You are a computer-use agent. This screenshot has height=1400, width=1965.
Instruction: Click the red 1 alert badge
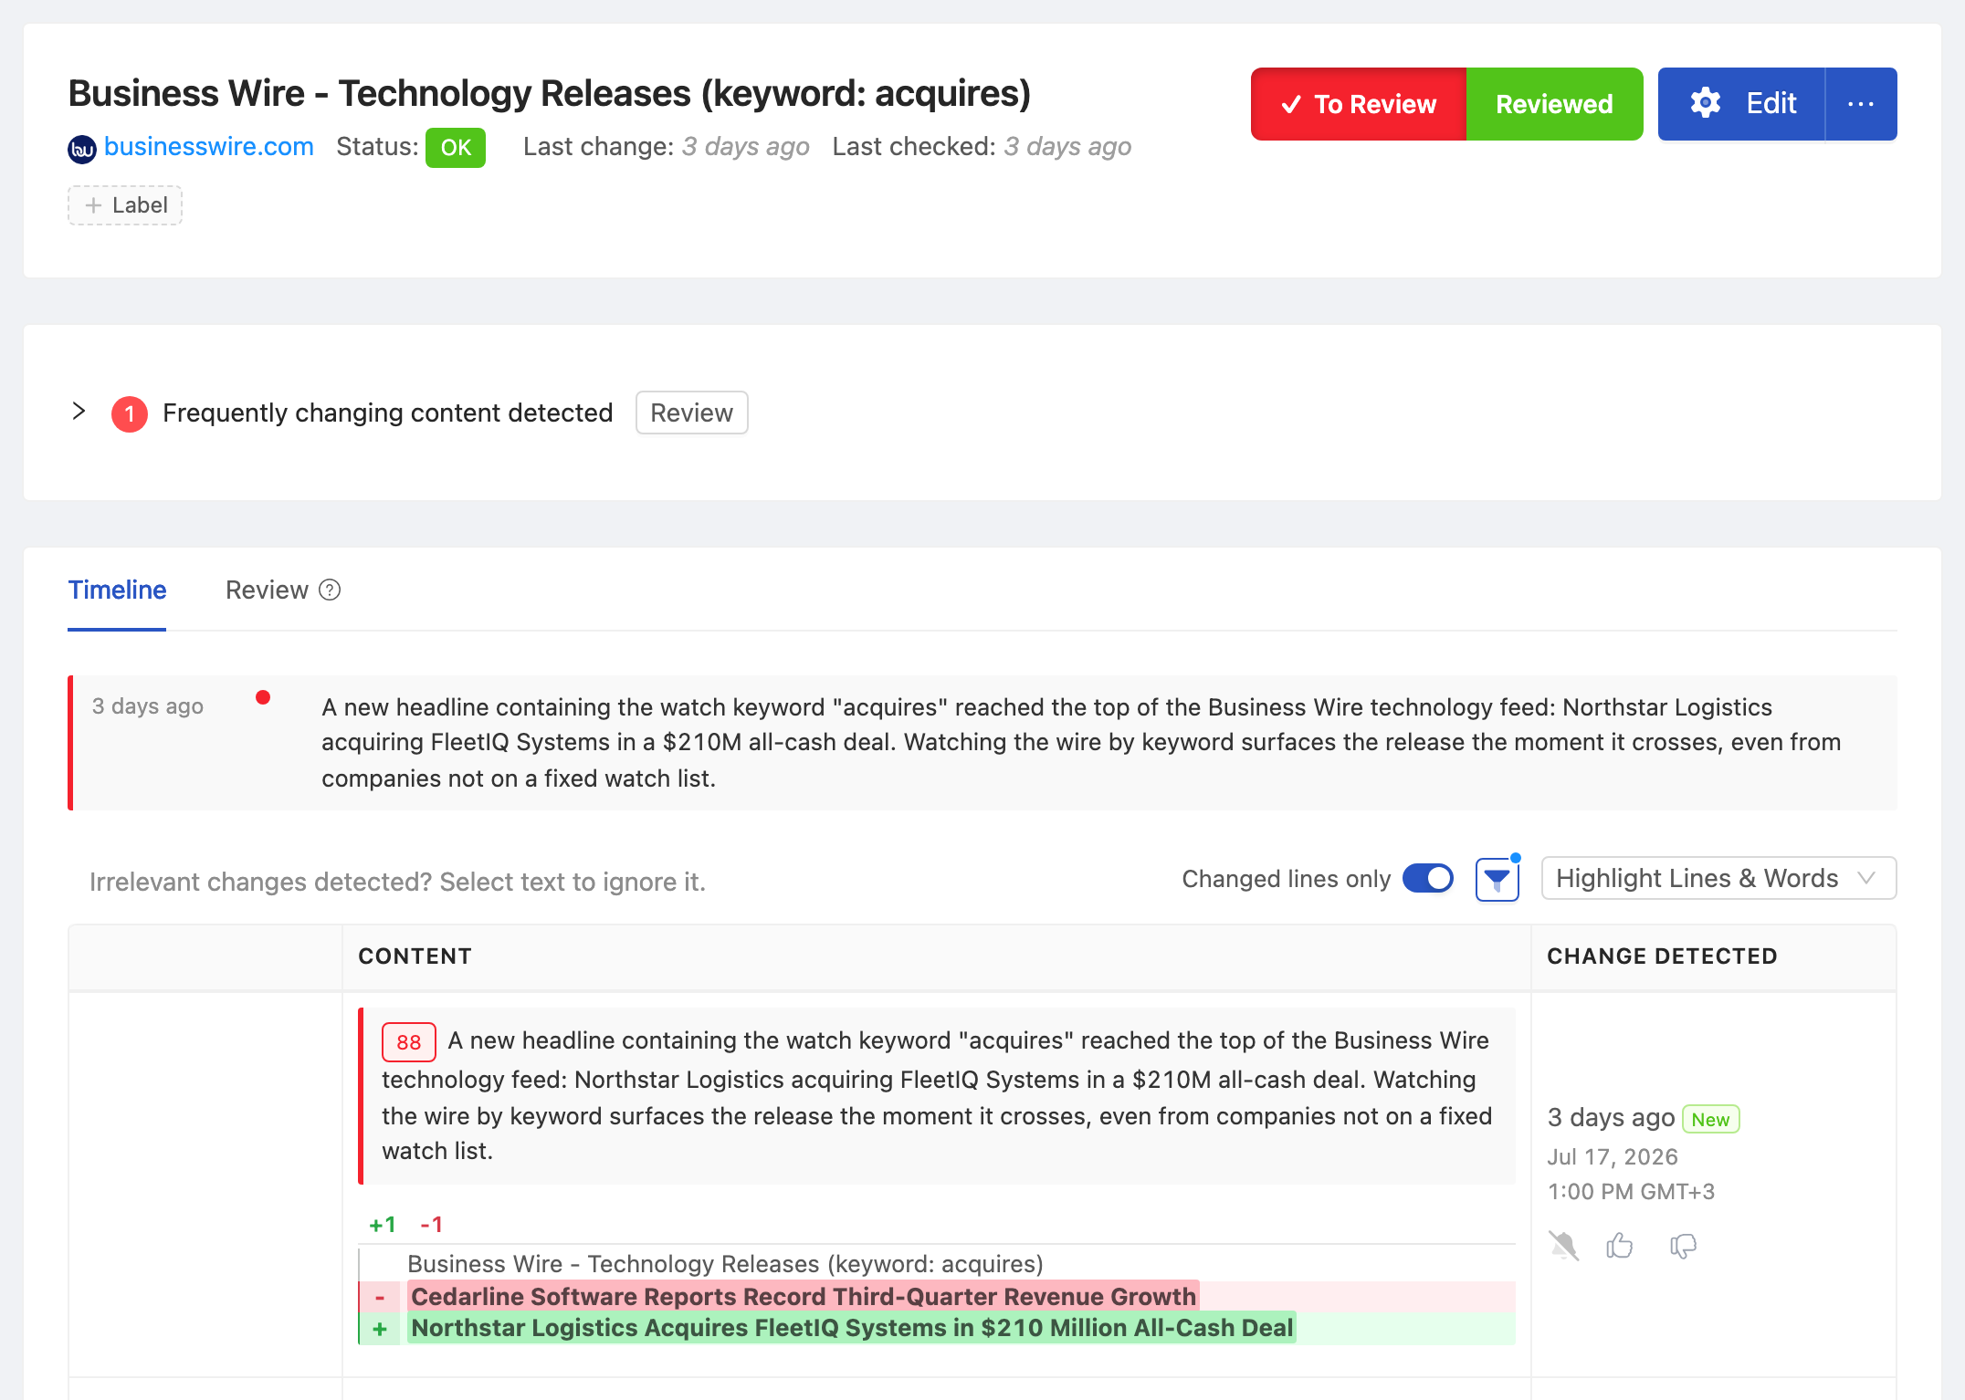(x=130, y=413)
